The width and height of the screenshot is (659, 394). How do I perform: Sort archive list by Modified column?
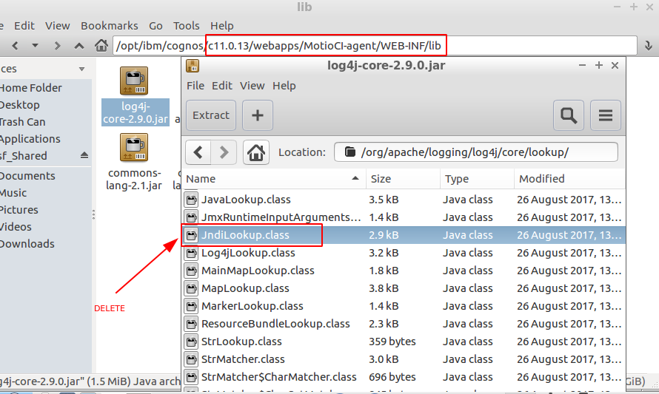click(x=569, y=179)
